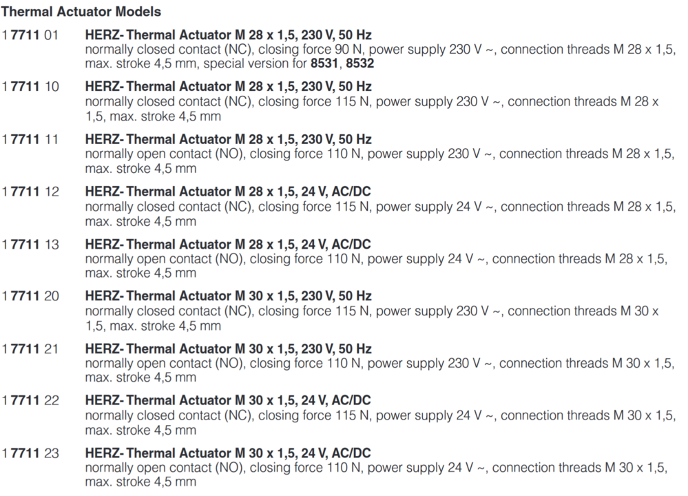Select the bold title beside 1 7711 21
The height and width of the screenshot is (496, 688).
click(228, 349)
